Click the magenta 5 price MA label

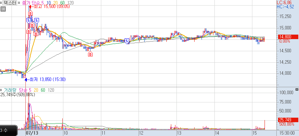(42, 3)
